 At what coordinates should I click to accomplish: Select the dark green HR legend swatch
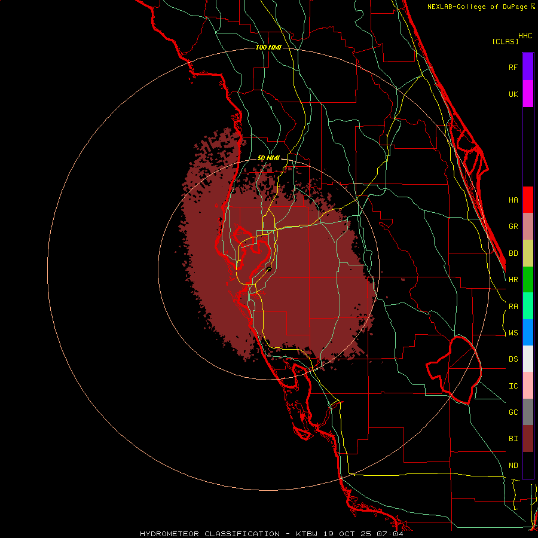pos(528,280)
